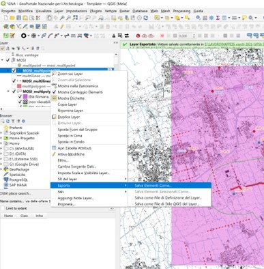The height and width of the screenshot is (269, 264).
Task: Choose Salva Elementi Come from the submenu
Action: click(169, 186)
